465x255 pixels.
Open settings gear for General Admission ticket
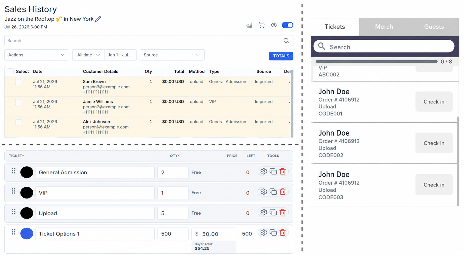coord(264,171)
